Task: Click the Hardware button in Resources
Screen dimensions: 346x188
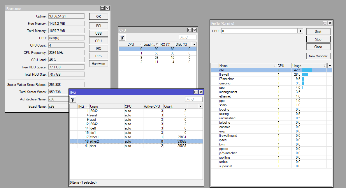Action: [x=99, y=64]
